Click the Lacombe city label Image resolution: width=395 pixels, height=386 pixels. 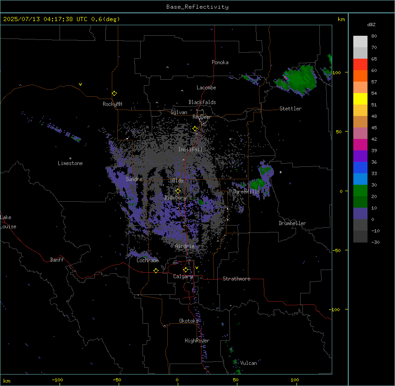point(206,88)
